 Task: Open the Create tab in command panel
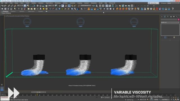click(162, 17)
